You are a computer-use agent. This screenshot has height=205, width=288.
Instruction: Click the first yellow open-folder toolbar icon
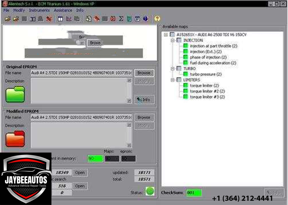pyautogui.click(x=8, y=19)
